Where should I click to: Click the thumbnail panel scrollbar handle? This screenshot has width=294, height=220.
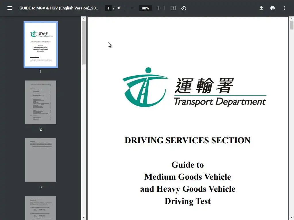coord(84,43)
